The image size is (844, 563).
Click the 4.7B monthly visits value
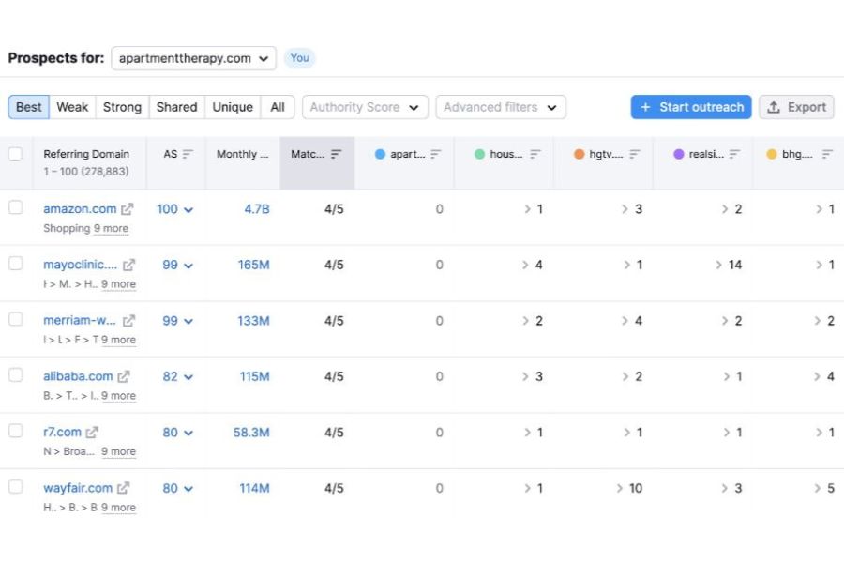[257, 209]
